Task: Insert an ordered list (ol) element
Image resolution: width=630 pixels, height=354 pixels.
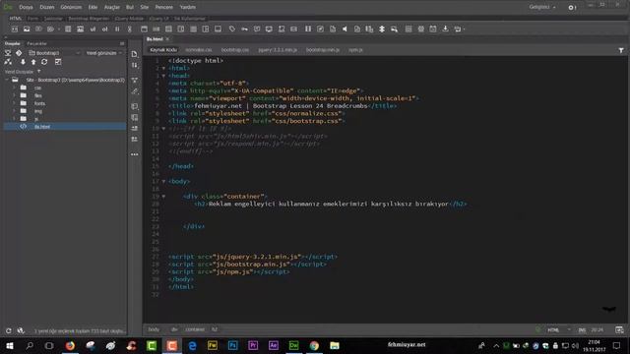Action: click(x=105, y=29)
